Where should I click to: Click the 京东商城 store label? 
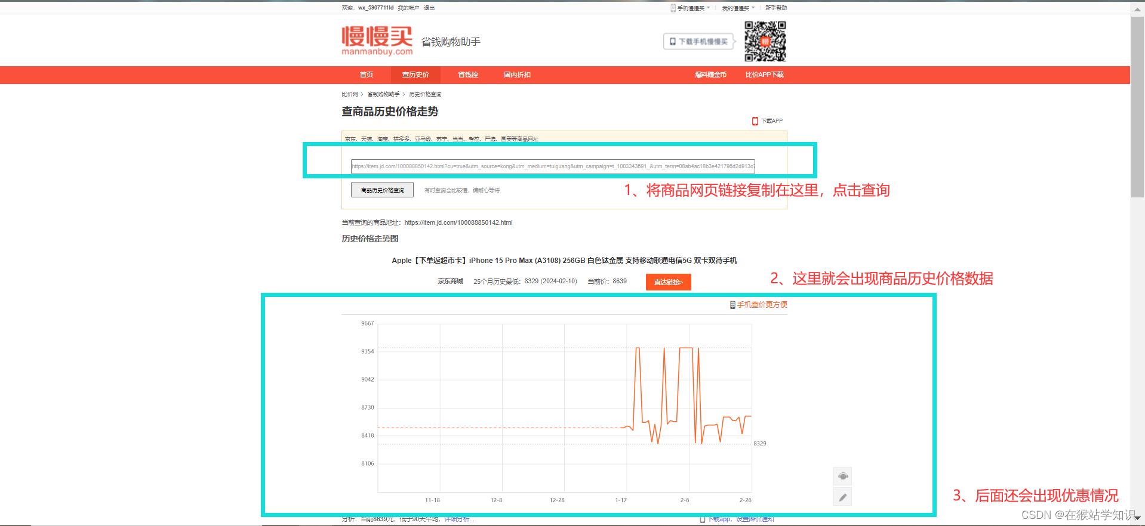point(450,281)
